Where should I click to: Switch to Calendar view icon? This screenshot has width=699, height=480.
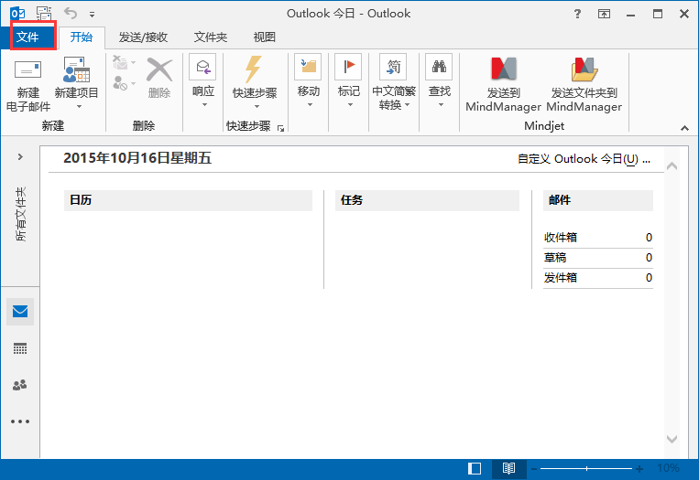[20, 348]
